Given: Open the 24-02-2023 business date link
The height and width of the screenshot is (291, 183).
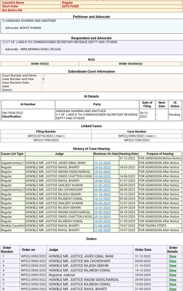Looking at the screenshot, I should coord(102,168).
